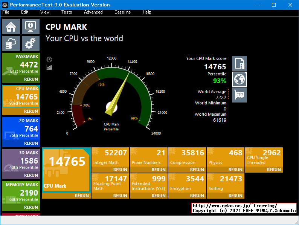Viewport: 299px width, 225px height.
Task: Open the world globe comparison icon
Action: [x=240, y=79]
